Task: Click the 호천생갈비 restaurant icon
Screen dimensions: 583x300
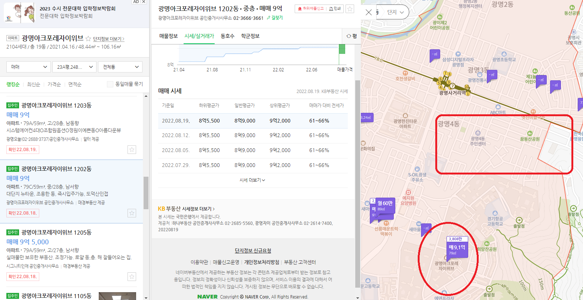Action: pyautogui.click(x=405, y=73)
